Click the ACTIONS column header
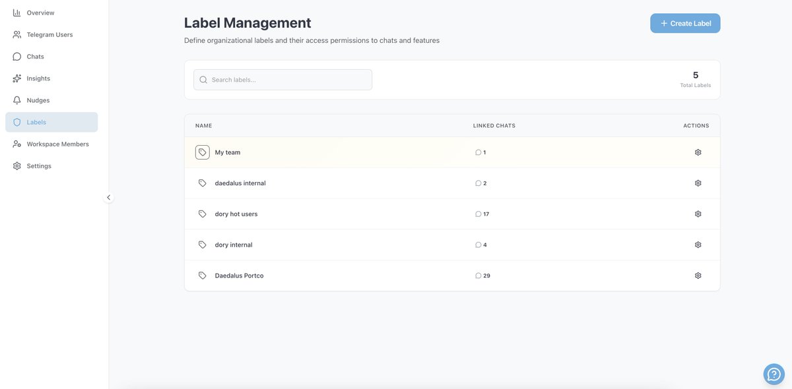 696,125
